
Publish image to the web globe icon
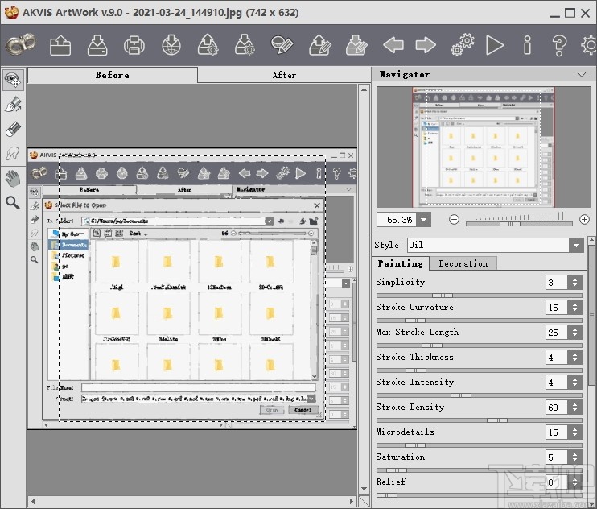[171, 45]
